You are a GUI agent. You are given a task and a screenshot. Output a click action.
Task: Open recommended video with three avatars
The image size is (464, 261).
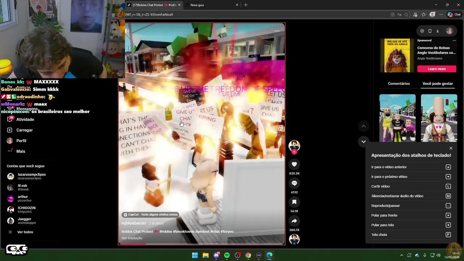(398, 118)
